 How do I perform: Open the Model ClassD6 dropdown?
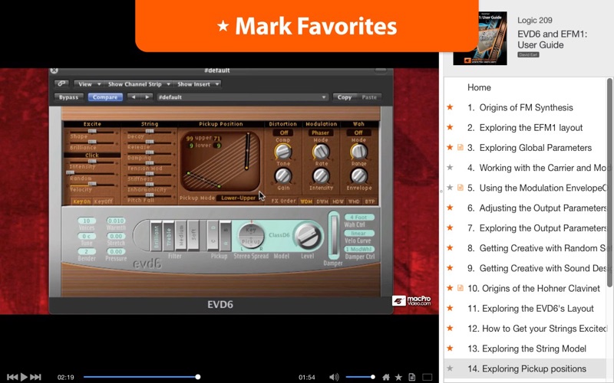tap(279, 235)
